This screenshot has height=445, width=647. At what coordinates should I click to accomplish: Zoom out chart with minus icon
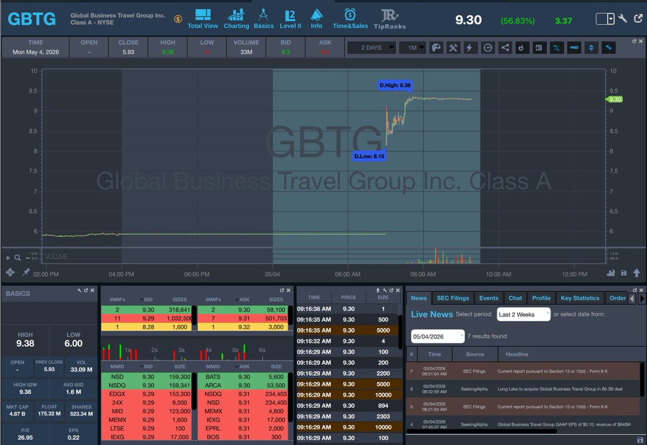26,258
